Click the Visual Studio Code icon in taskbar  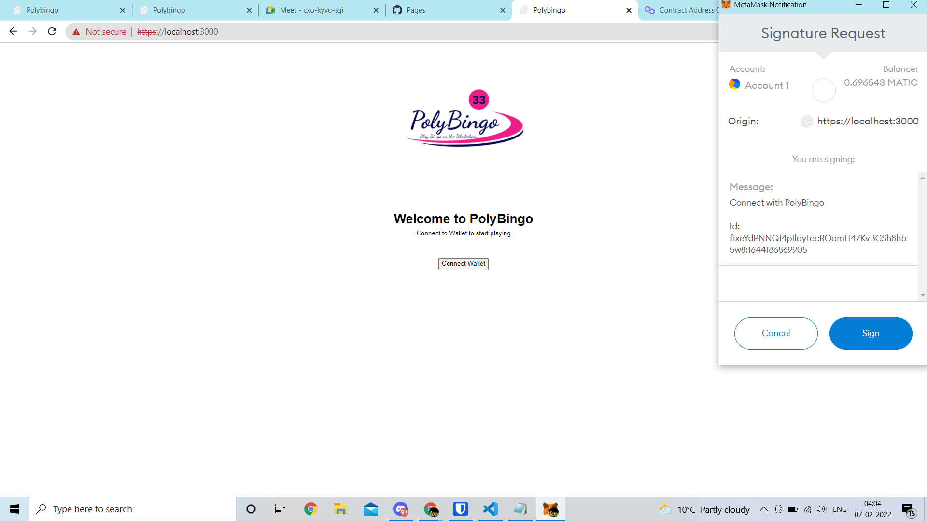tap(490, 509)
